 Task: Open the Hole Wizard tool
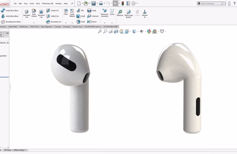pos(34,13)
